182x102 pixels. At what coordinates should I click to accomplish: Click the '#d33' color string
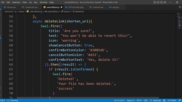(x=92, y=55)
